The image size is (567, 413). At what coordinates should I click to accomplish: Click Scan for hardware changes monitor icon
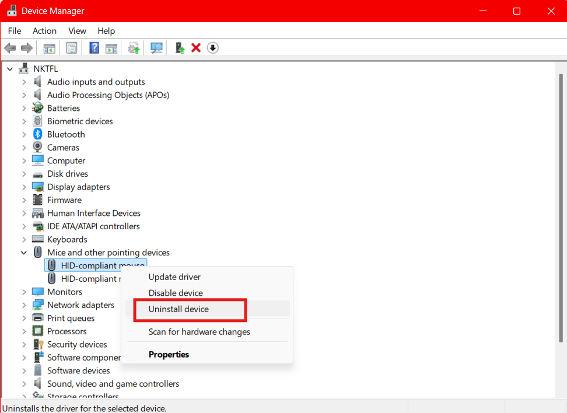(x=156, y=48)
